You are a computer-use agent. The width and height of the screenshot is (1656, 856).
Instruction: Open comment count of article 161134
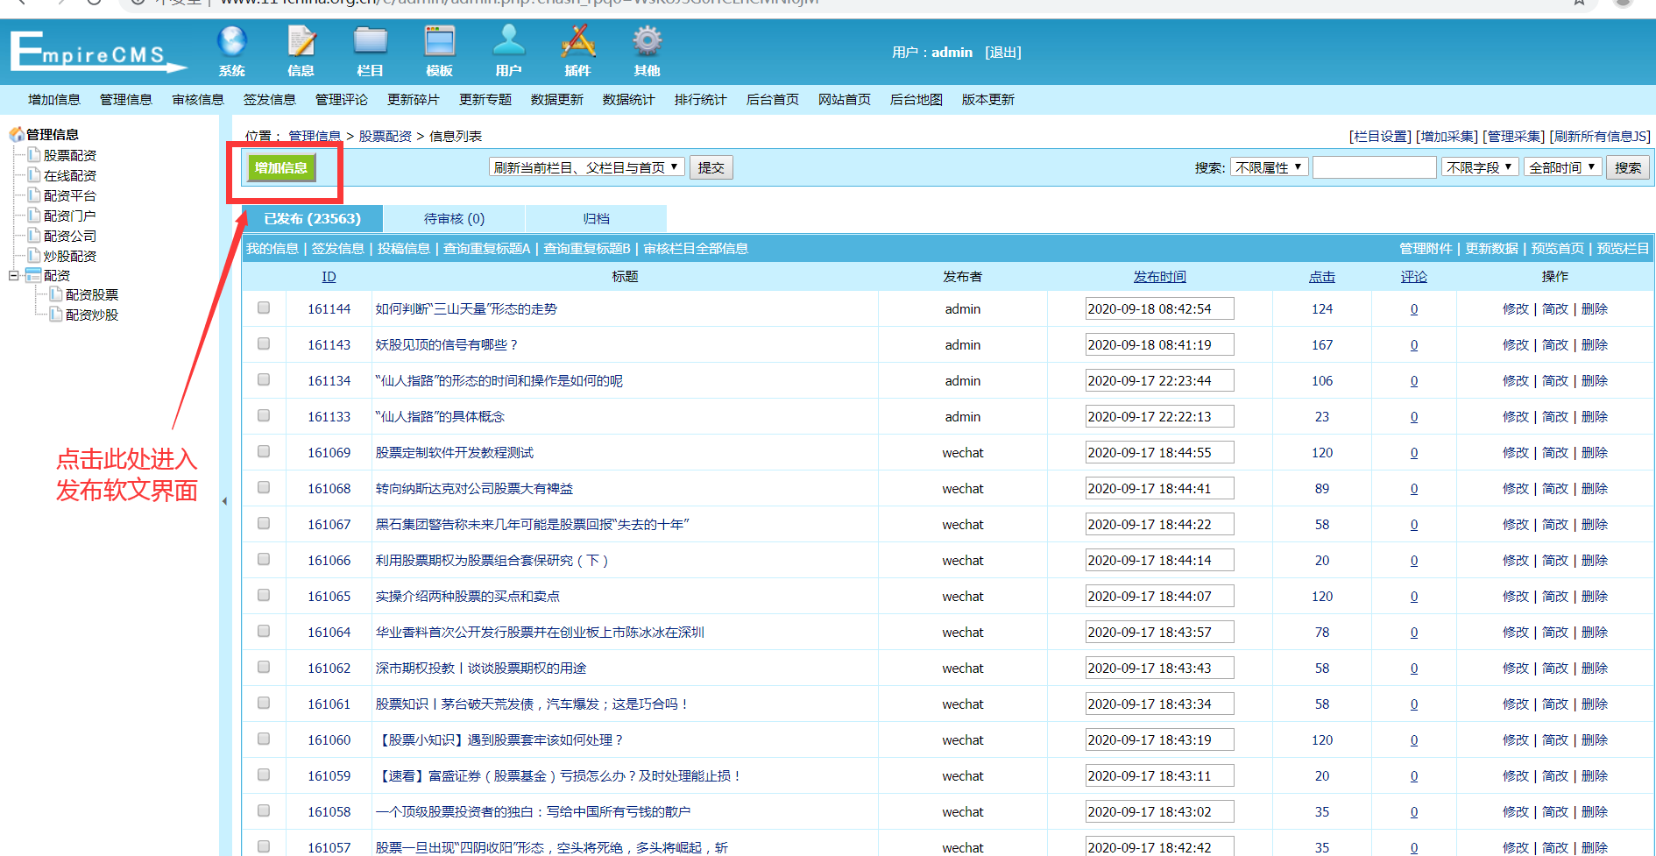point(1414,380)
